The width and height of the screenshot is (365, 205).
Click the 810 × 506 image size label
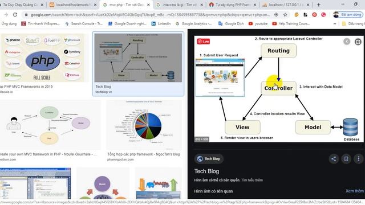201,139
